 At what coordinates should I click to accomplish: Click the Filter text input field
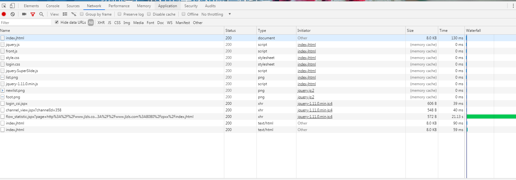click(25, 23)
